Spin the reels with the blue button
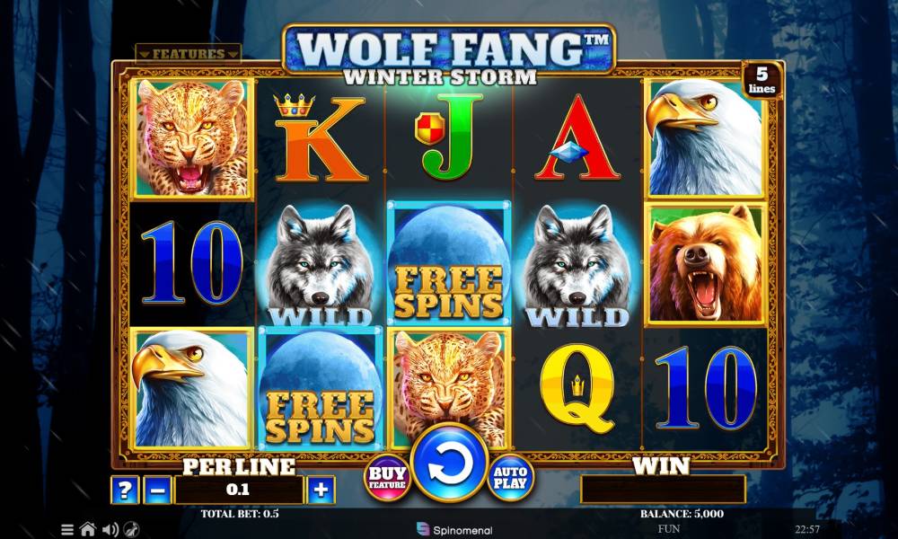The height and width of the screenshot is (539, 898). (450, 464)
